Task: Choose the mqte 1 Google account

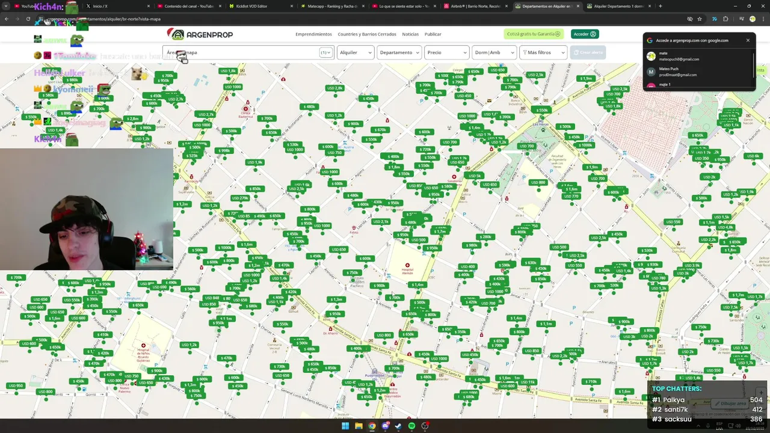Action: coord(698,85)
